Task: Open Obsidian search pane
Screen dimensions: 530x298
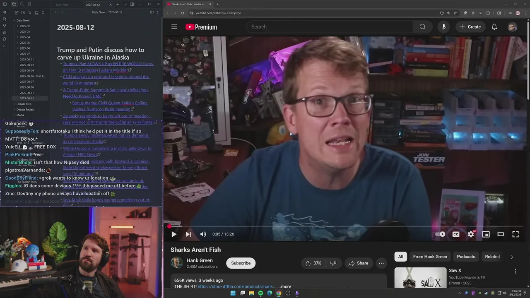Action: pos(22,4)
